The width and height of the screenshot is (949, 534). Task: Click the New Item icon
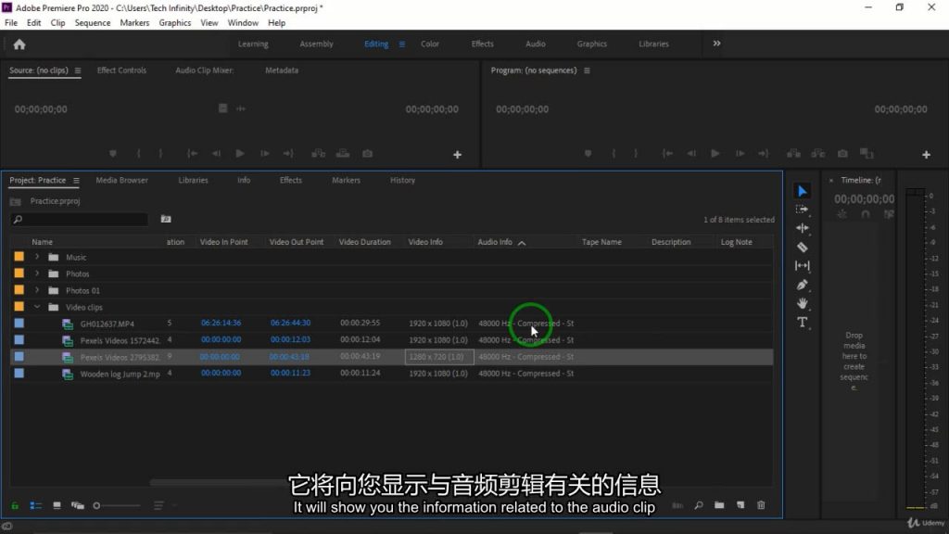point(740,505)
